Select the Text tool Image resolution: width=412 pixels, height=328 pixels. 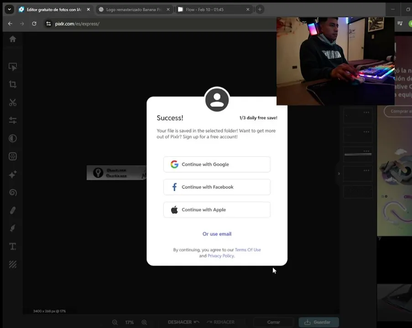(x=13, y=246)
